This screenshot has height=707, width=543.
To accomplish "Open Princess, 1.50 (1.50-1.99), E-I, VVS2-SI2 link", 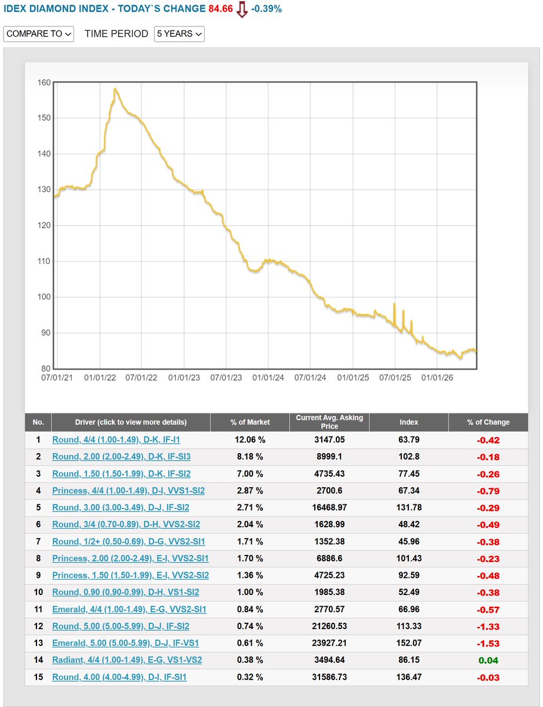I will (131, 575).
